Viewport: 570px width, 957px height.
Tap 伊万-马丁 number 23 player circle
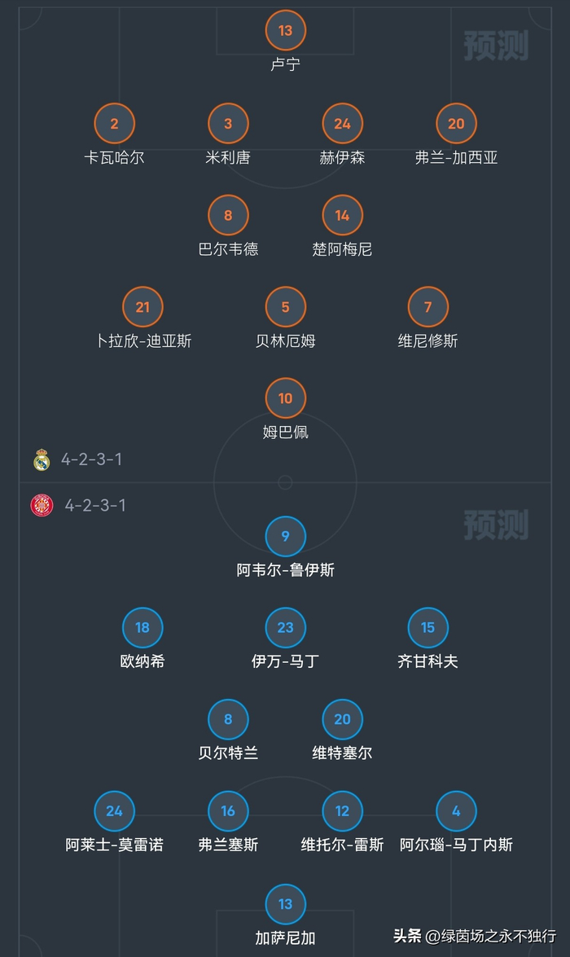click(285, 628)
